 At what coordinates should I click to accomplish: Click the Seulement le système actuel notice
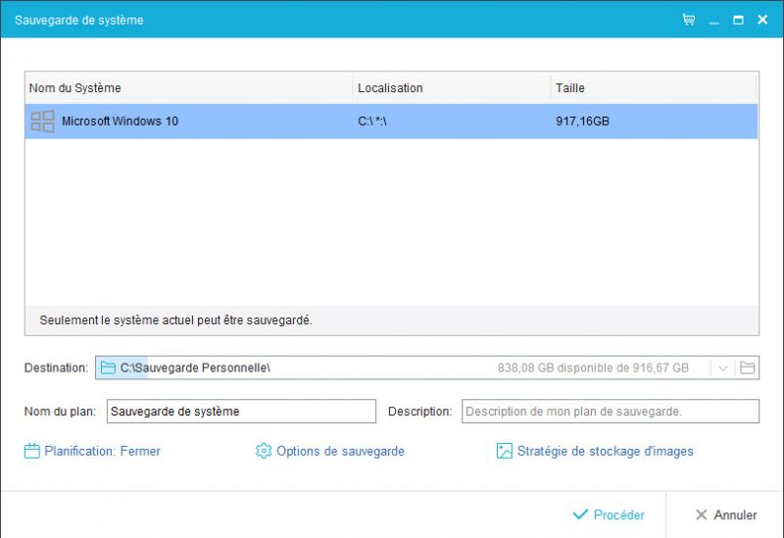[176, 320]
